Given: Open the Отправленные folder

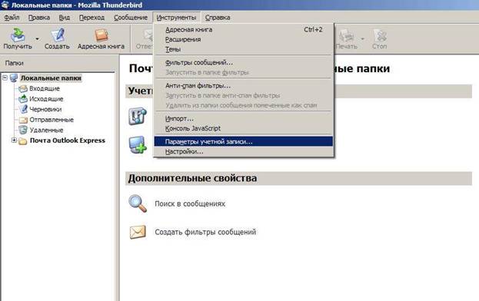Looking at the screenshot, I should pos(52,120).
